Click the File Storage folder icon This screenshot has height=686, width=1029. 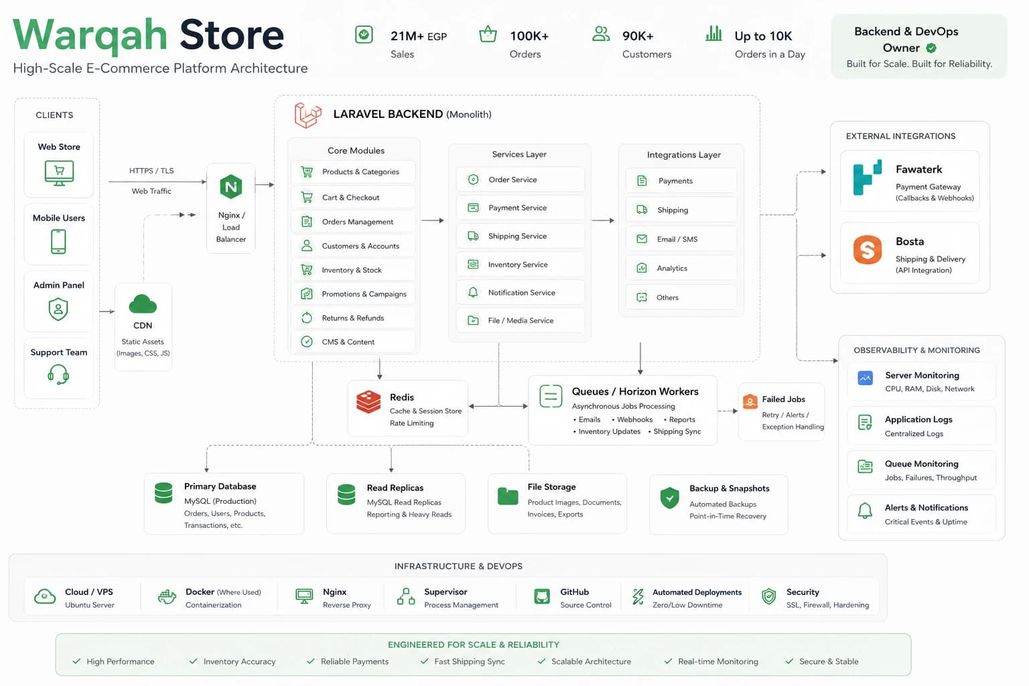508,496
